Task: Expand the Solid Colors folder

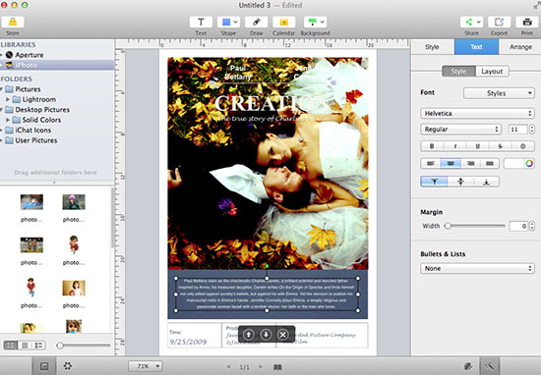Action: tap(8, 120)
